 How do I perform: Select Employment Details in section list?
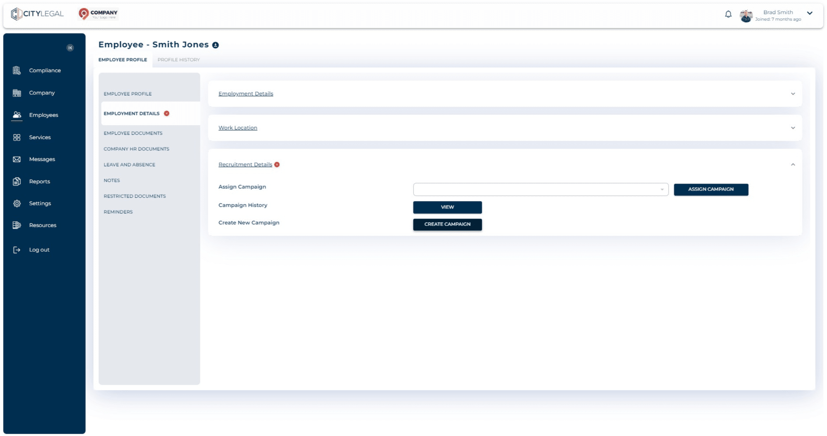pyautogui.click(x=131, y=113)
